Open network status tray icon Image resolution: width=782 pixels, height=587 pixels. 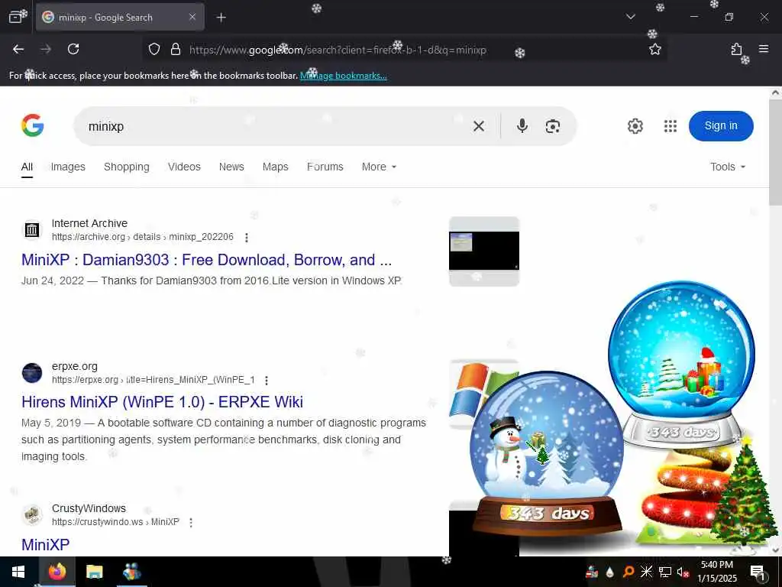tap(665, 572)
